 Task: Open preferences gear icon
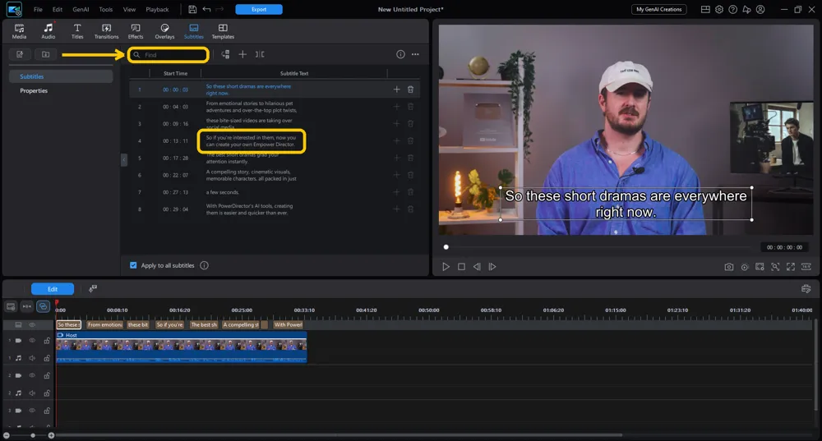point(719,9)
